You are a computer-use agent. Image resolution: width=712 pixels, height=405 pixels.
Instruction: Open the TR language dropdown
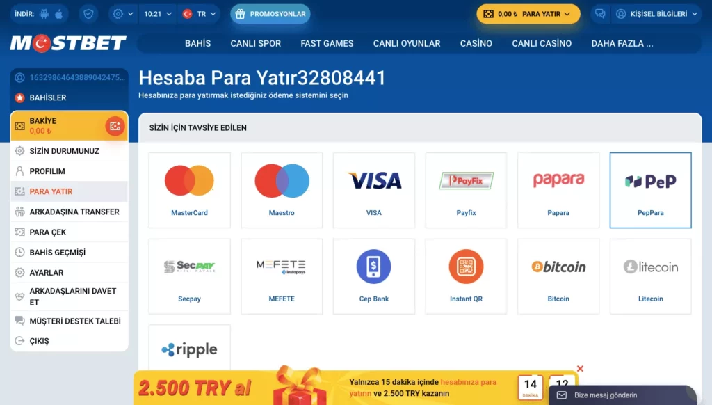click(199, 14)
